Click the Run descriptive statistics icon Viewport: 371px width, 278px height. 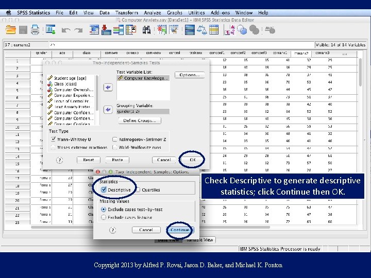131,30
